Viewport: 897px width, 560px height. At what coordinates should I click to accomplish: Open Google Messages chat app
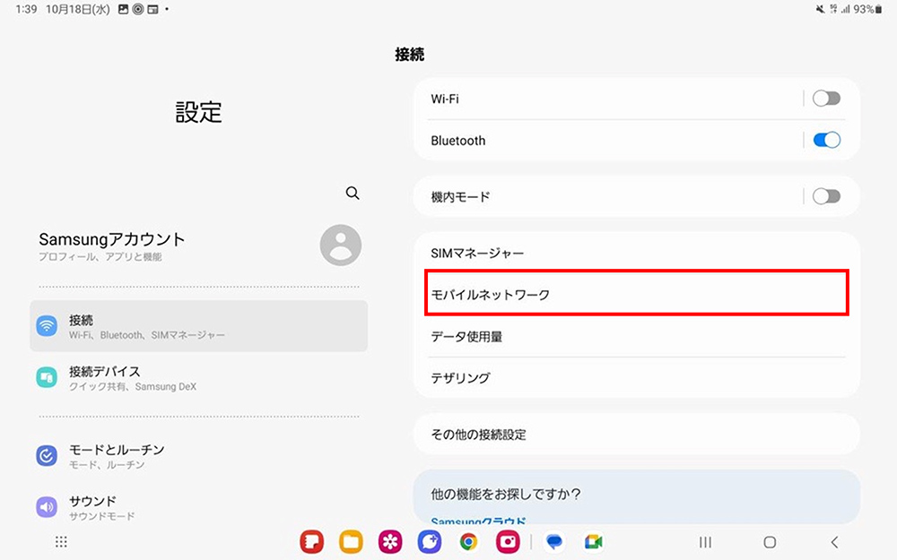pos(553,542)
